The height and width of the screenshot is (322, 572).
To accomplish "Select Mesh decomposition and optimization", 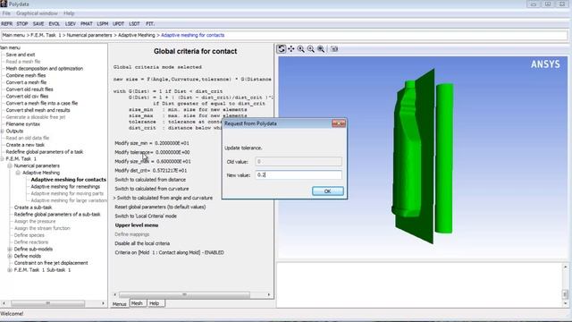I will tap(44, 68).
